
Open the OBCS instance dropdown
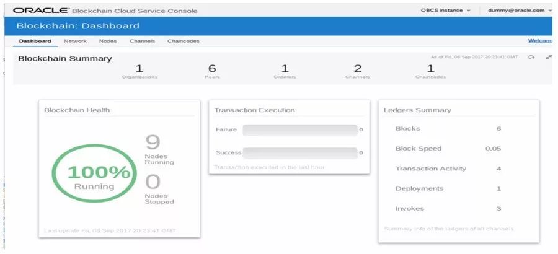coord(446,11)
